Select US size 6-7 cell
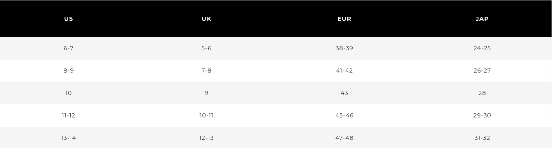 [69, 48]
